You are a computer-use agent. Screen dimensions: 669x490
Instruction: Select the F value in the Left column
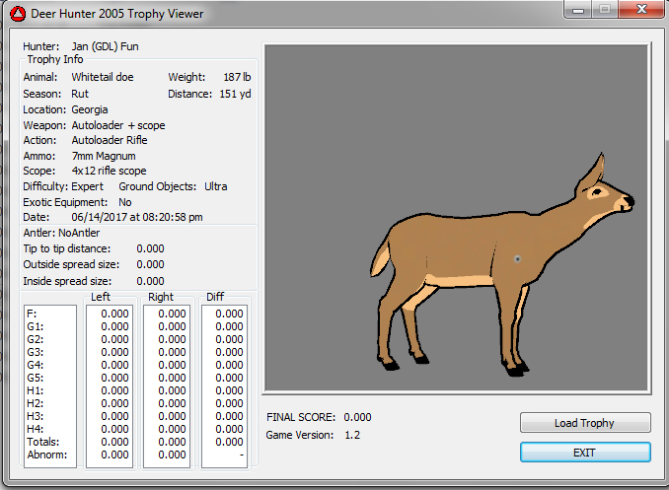115,314
